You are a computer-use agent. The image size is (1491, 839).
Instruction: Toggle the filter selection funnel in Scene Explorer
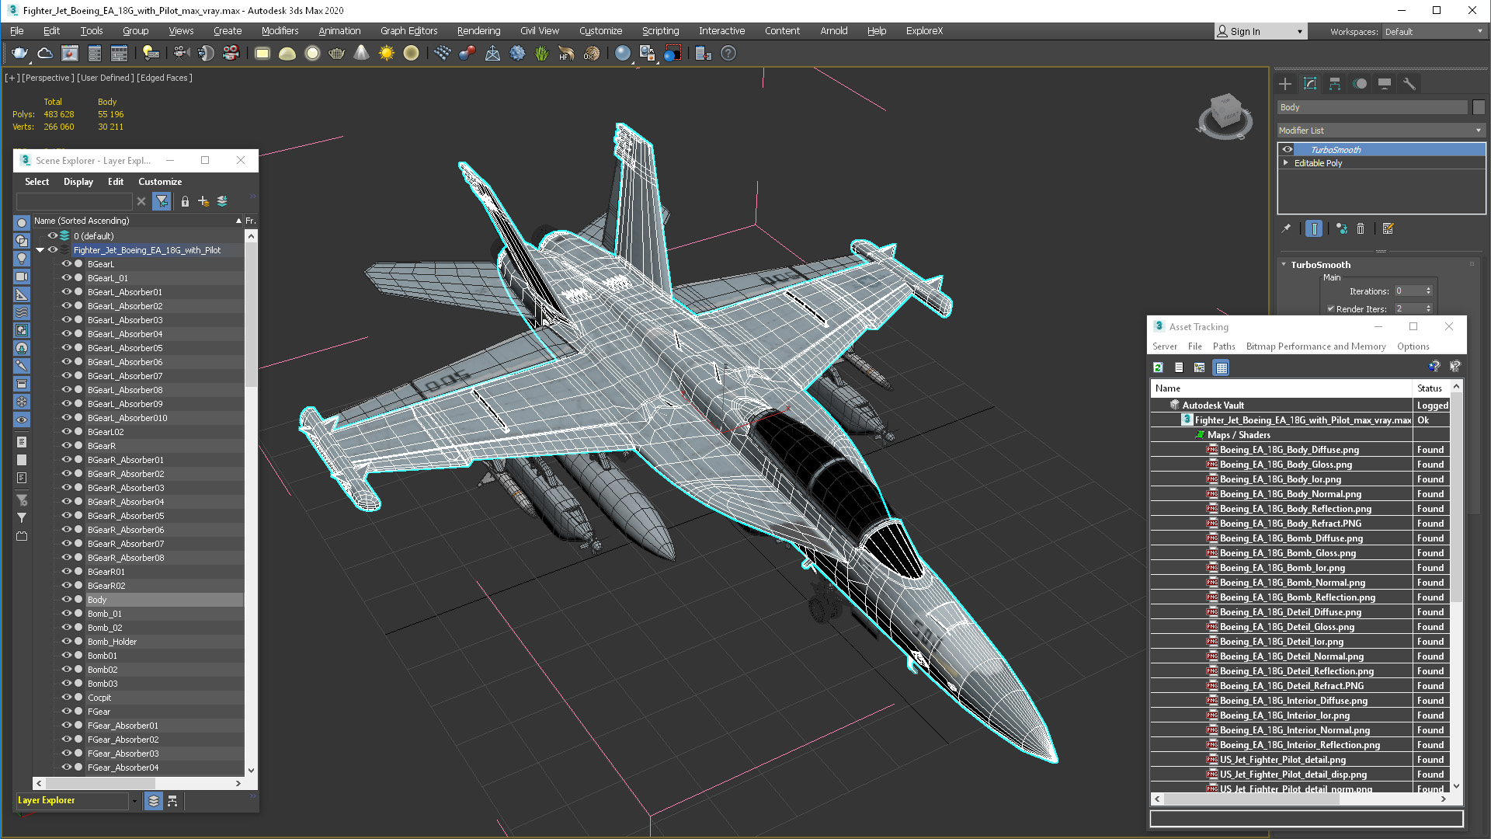point(162,201)
